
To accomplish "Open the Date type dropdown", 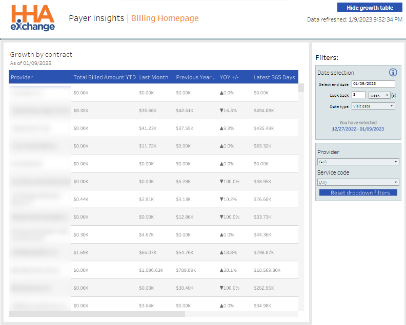I will pos(373,106).
